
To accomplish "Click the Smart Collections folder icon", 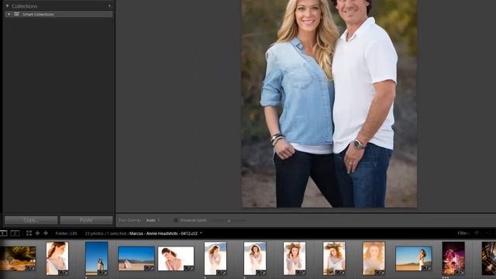I will (16, 14).
